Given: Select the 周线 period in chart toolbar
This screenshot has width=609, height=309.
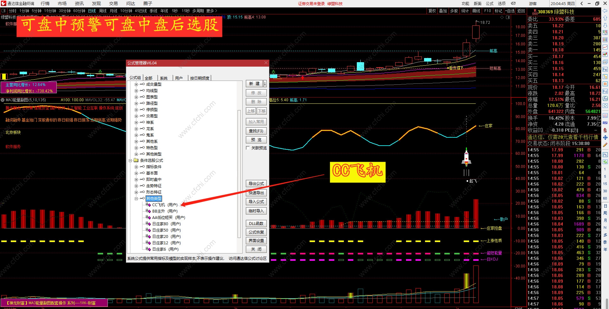Looking at the screenshot, I should point(103,11).
